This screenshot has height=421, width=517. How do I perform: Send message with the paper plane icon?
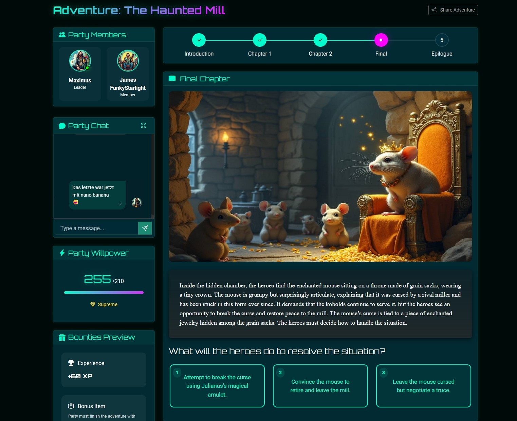pyautogui.click(x=145, y=228)
